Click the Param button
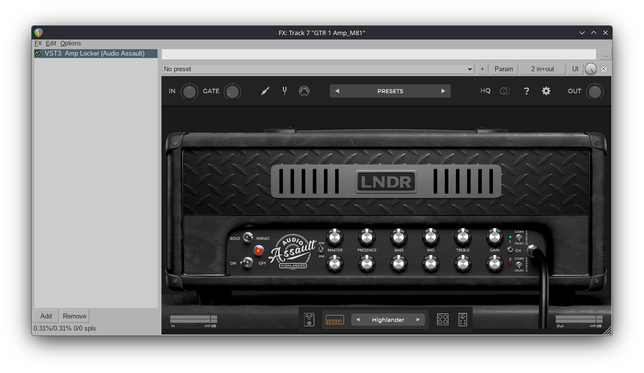 pos(504,69)
